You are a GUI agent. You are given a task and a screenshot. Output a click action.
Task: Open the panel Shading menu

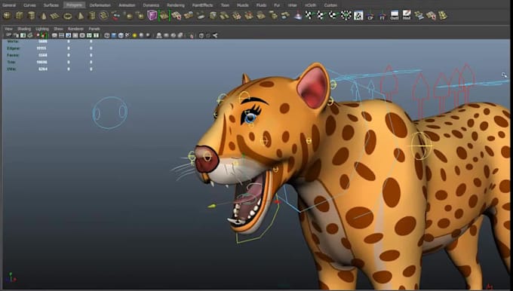pos(24,29)
